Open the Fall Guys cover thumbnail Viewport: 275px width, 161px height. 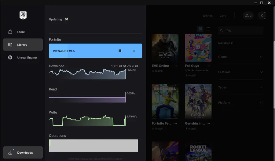click(198, 48)
